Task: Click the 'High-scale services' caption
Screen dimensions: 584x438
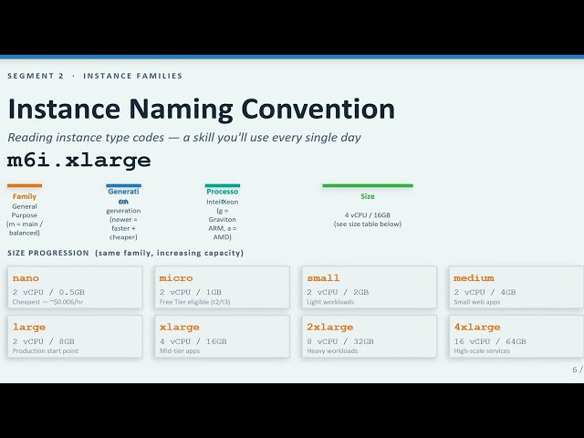Action: [x=482, y=351]
